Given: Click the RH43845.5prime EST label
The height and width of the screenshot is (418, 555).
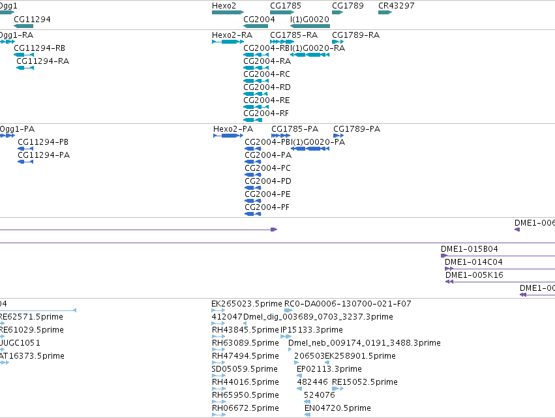Looking at the screenshot, I should pyautogui.click(x=245, y=330).
